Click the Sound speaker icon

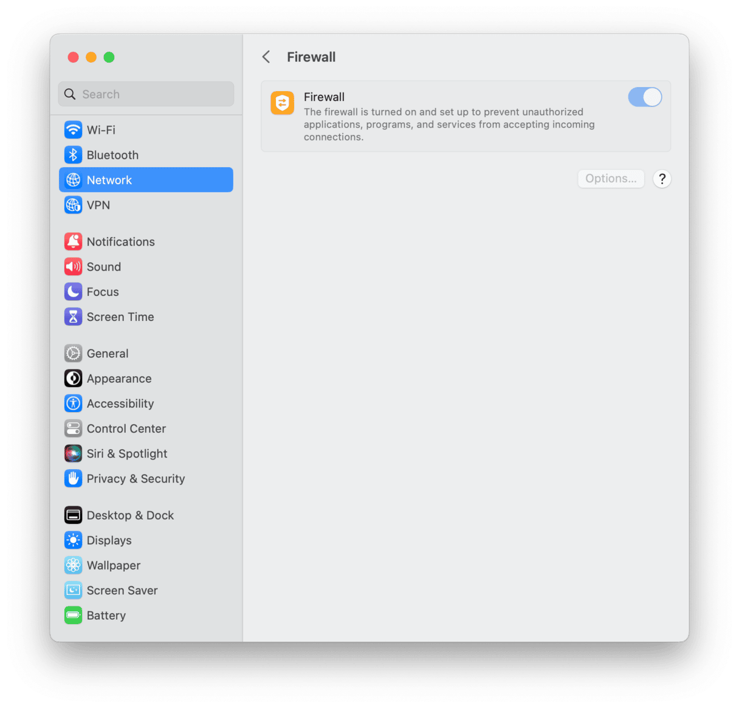74,267
